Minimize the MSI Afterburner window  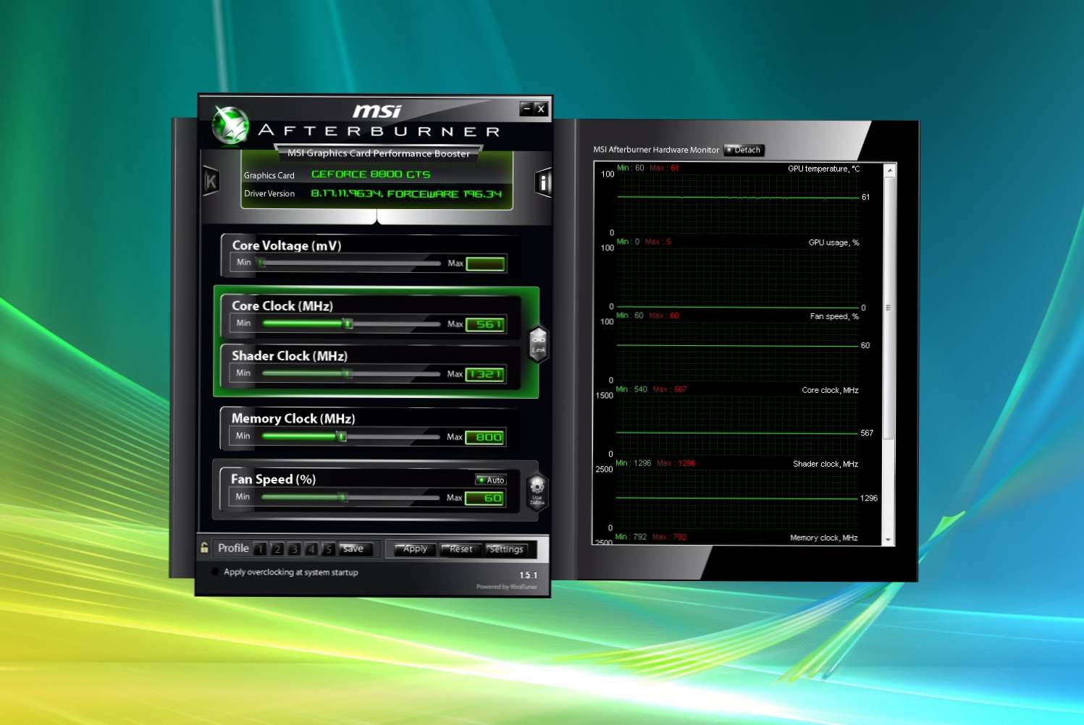pyautogui.click(x=526, y=109)
